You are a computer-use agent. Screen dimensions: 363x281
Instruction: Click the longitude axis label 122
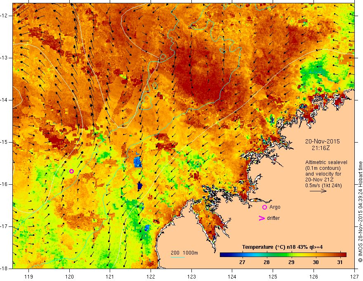[x=151, y=276]
